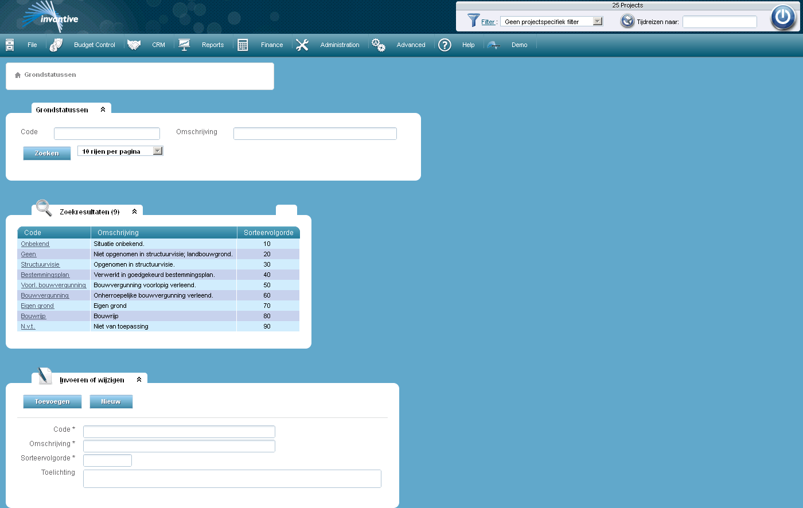Viewport: 803px width, 508px height.
Task: Click the Invantive logo
Action: pyautogui.click(x=50, y=17)
